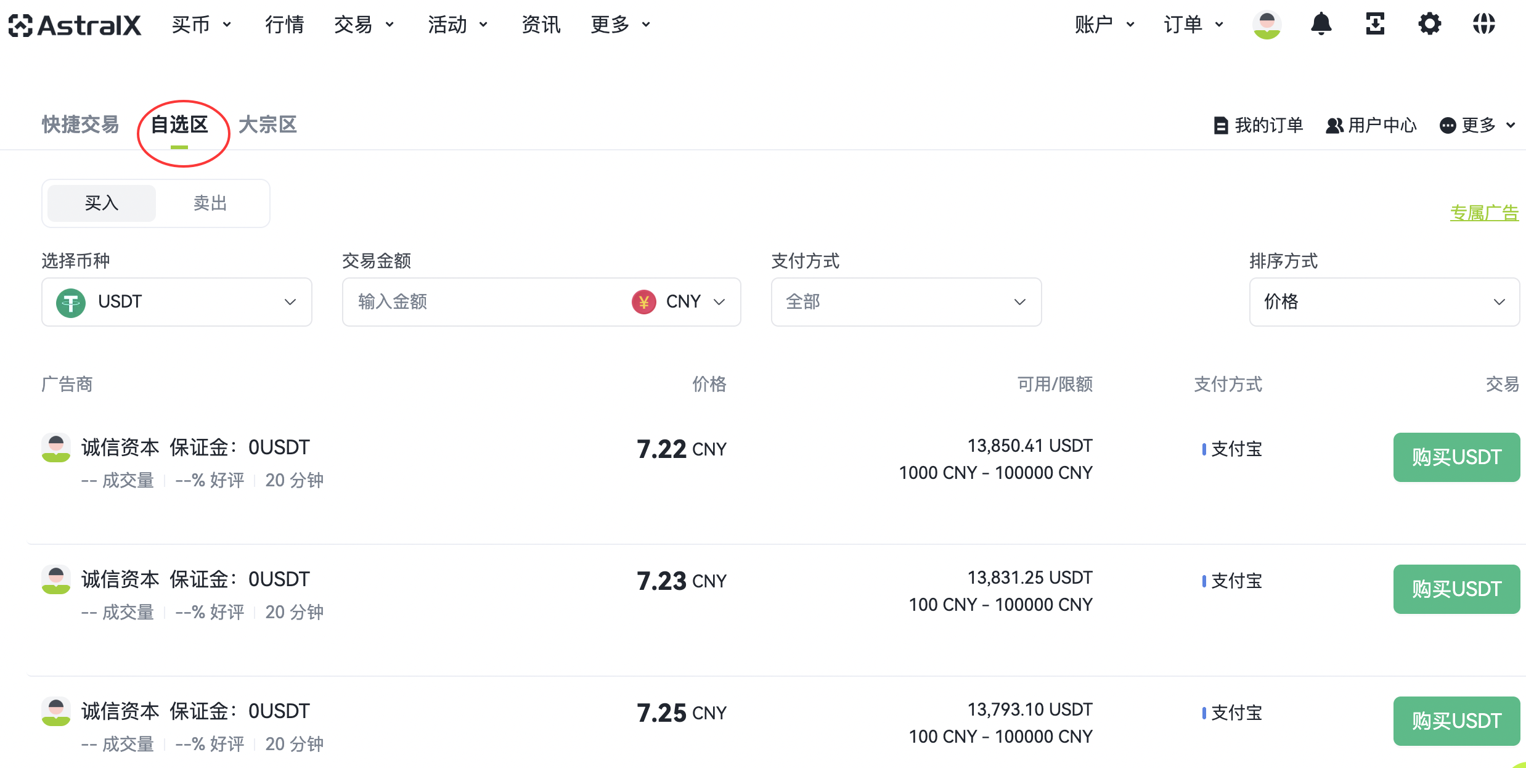Viewport: 1526px width, 768px height.
Task: Click the more dots icon beside 更多
Action: click(1448, 125)
